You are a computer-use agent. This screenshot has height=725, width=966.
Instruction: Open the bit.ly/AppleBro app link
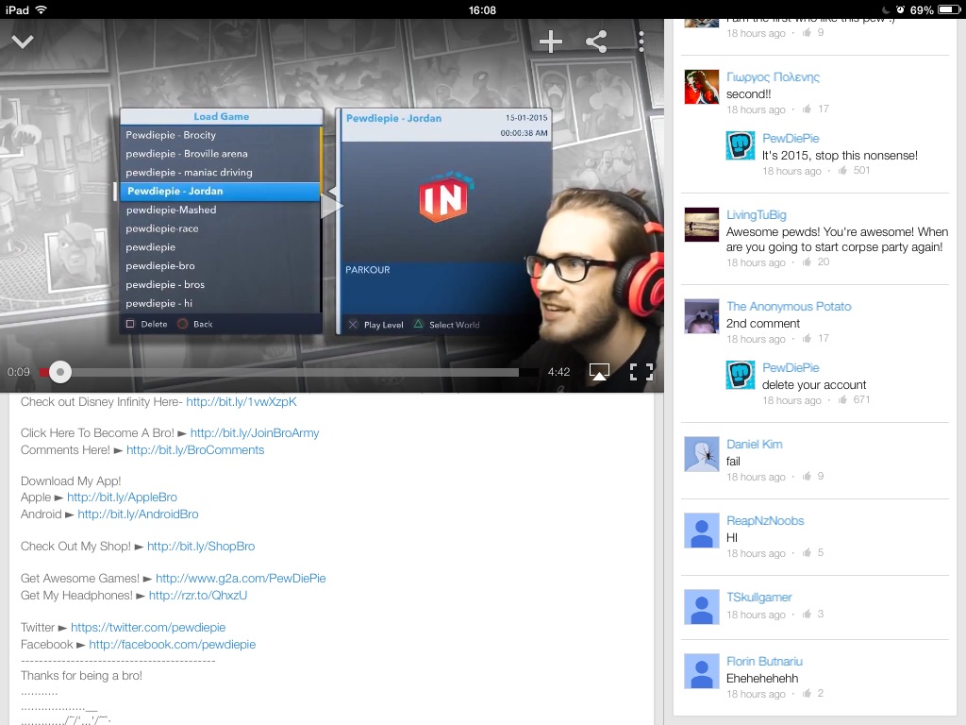click(122, 497)
